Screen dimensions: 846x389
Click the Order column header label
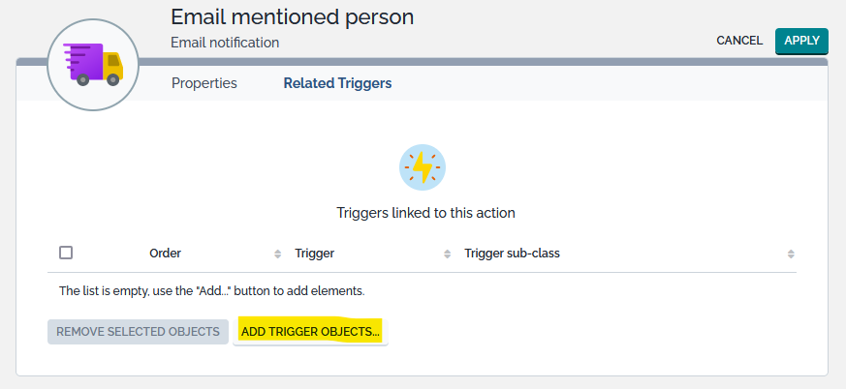click(166, 254)
